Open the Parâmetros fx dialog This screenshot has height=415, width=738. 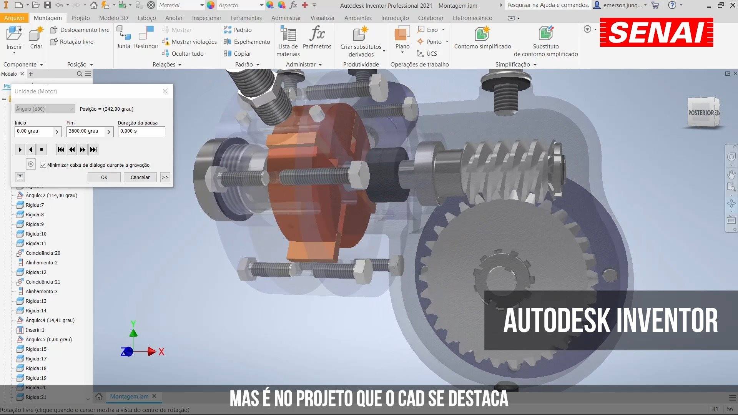(x=317, y=38)
